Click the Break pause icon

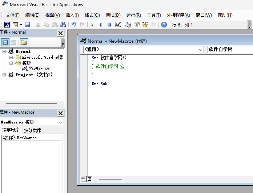point(101,25)
